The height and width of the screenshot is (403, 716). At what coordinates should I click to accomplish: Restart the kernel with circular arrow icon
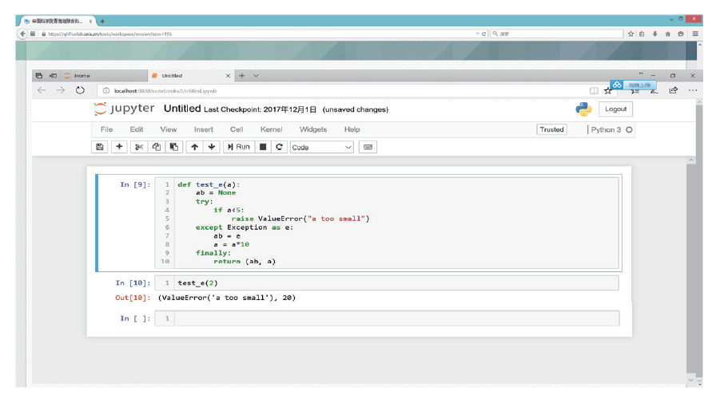coord(280,147)
